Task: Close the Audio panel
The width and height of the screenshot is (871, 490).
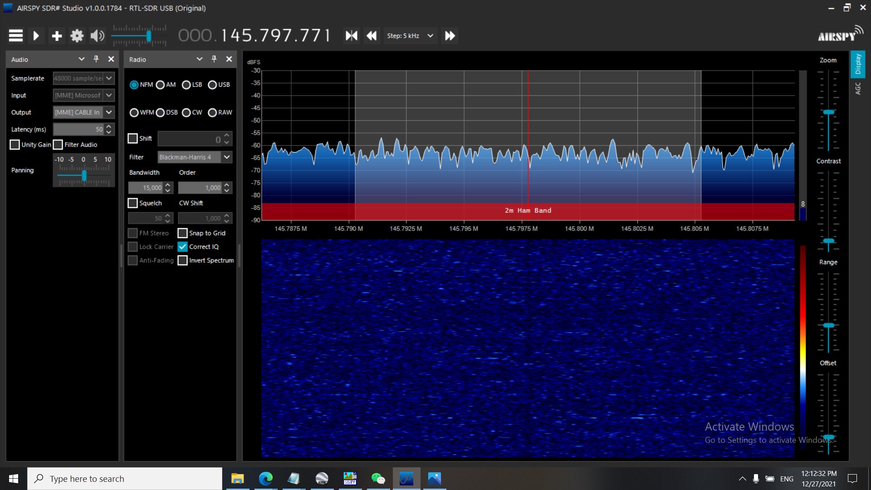Action: pos(111,59)
